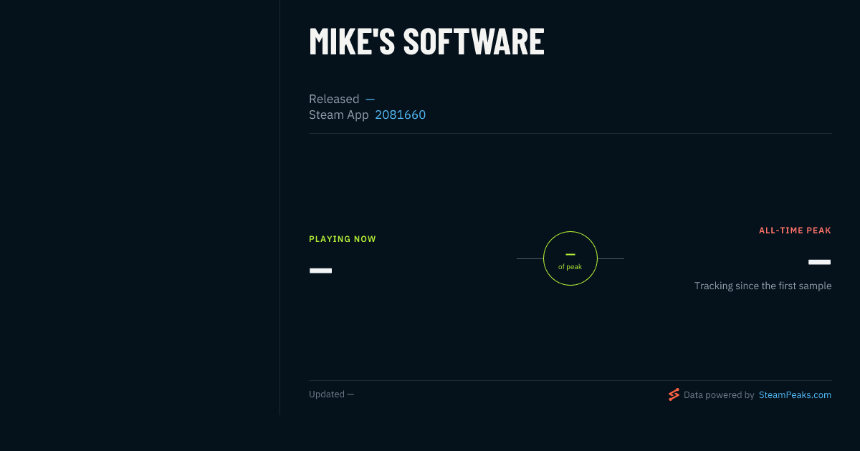Image resolution: width=860 pixels, height=451 pixels.
Task: Click the empty left sidebar panel
Action: click(x=140, y=208)
